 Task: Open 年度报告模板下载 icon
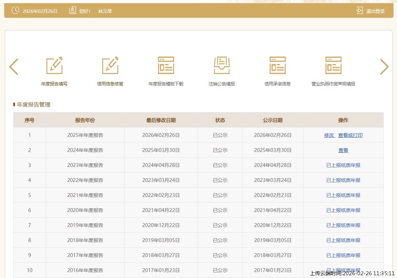tap(166, 65)
